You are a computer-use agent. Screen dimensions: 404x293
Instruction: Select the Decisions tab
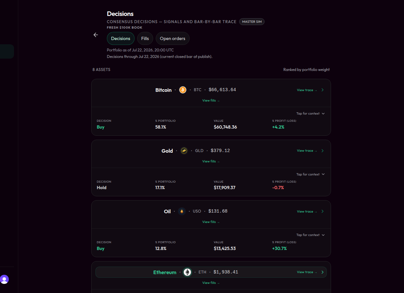pos(121,38)
